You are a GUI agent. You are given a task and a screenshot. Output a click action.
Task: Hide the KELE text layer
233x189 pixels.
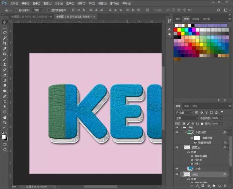(177, 174)
